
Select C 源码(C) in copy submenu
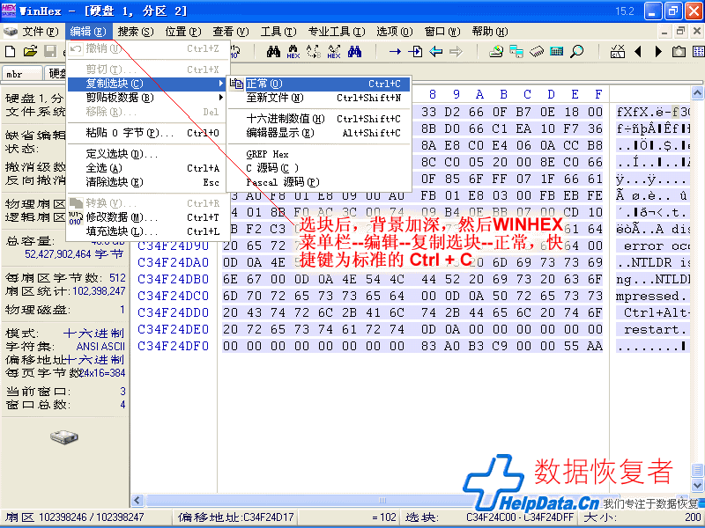[319, 168]
